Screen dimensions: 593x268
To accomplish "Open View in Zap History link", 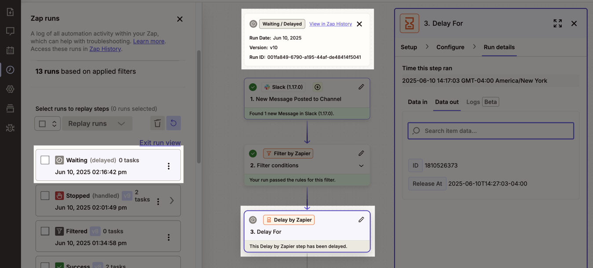I will [330, 24].
